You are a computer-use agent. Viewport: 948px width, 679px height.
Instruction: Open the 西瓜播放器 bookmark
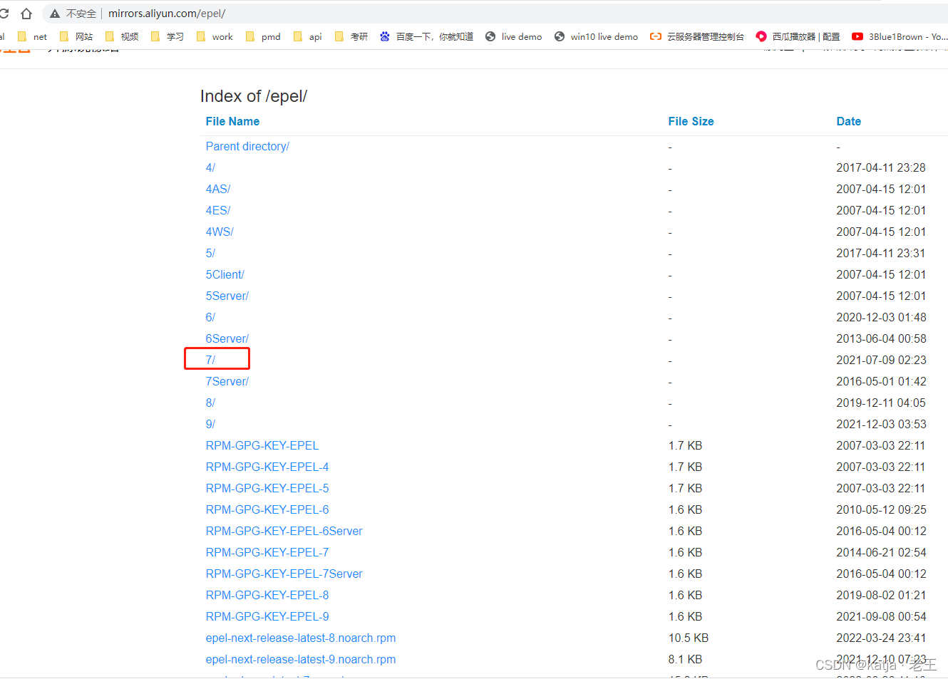(x=798, y=36)
